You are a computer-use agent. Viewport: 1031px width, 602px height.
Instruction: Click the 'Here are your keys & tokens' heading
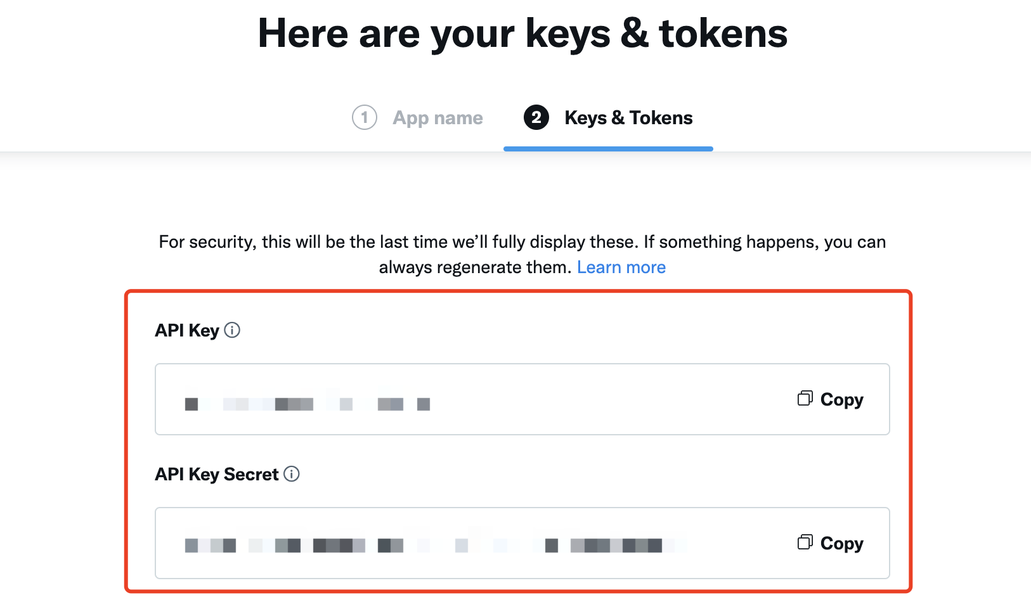click(x=522, y=34)
